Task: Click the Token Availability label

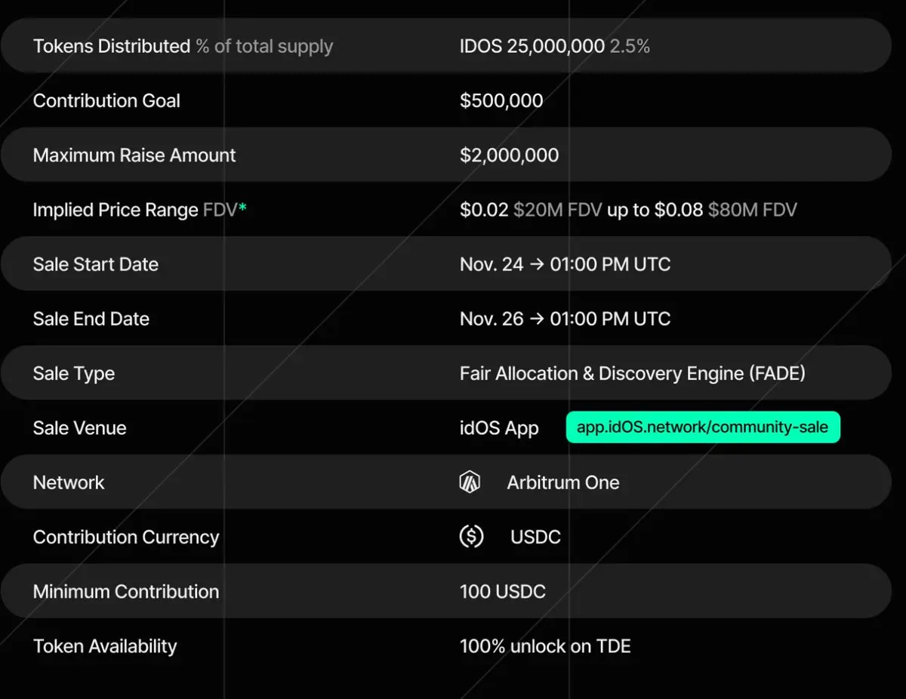Action: tap(105, 646)
